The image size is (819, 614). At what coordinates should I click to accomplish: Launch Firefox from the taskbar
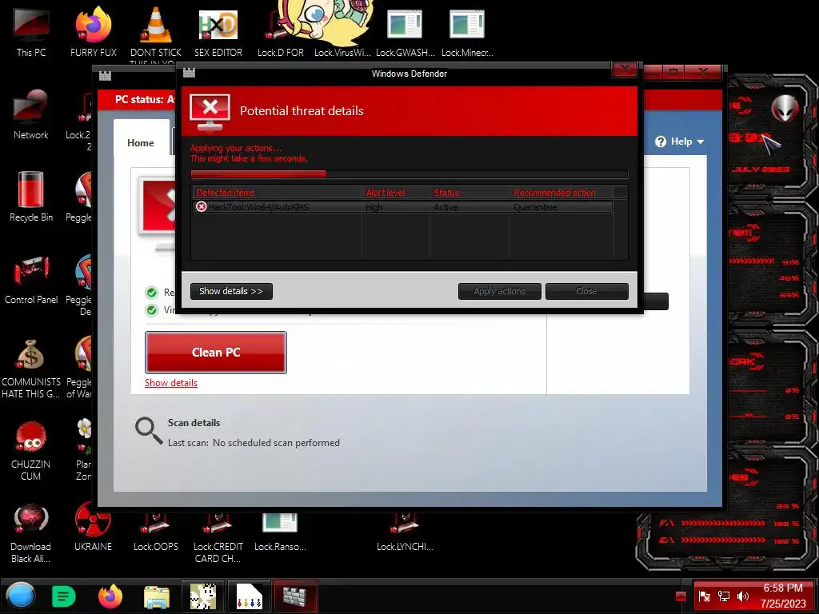110,596
